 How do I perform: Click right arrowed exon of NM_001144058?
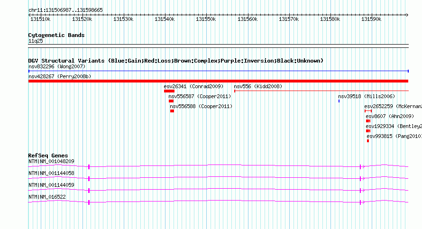click(x=362, y=179)
